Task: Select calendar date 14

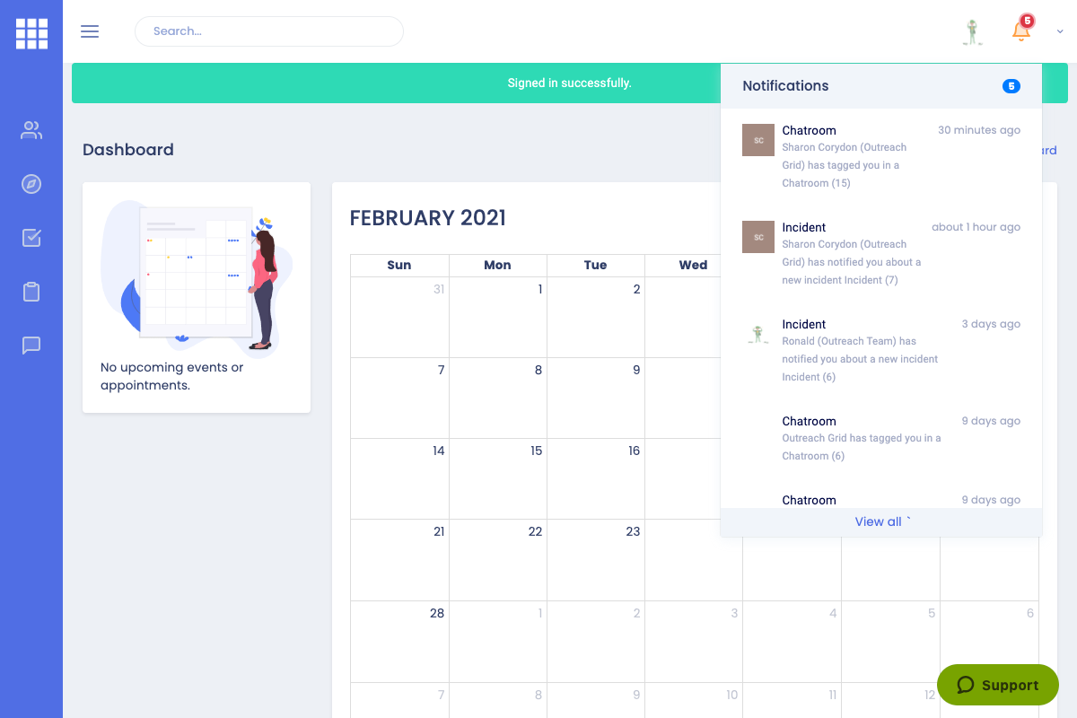Action: coord(399,478)
